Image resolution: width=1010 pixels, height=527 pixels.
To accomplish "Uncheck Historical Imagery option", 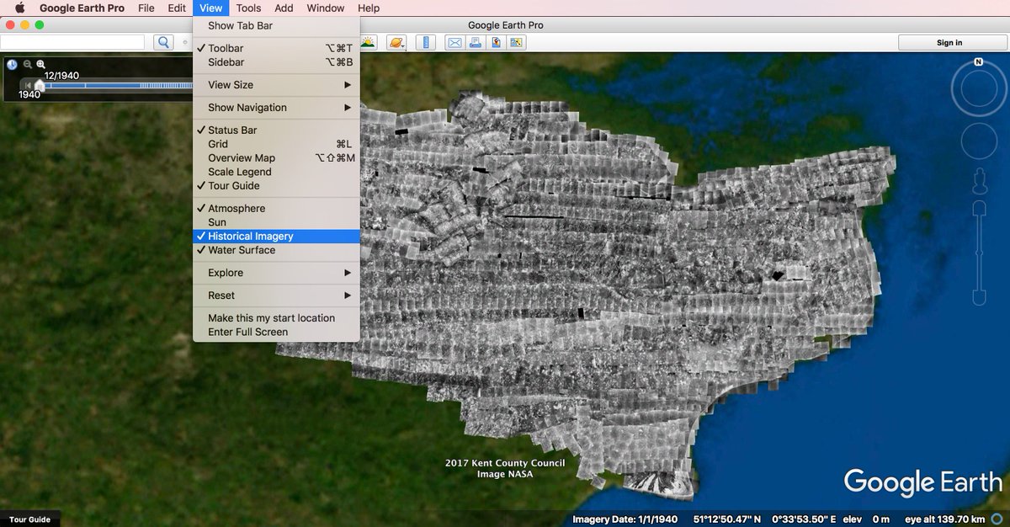I will (x=276, y=237).
